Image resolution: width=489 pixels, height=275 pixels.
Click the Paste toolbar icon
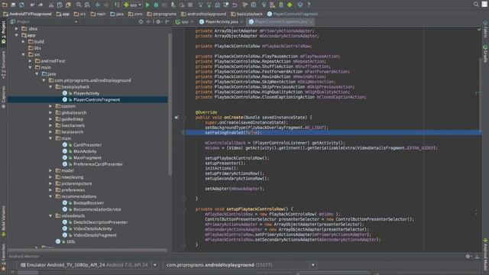pyautogui.click(x=68, y=5)
